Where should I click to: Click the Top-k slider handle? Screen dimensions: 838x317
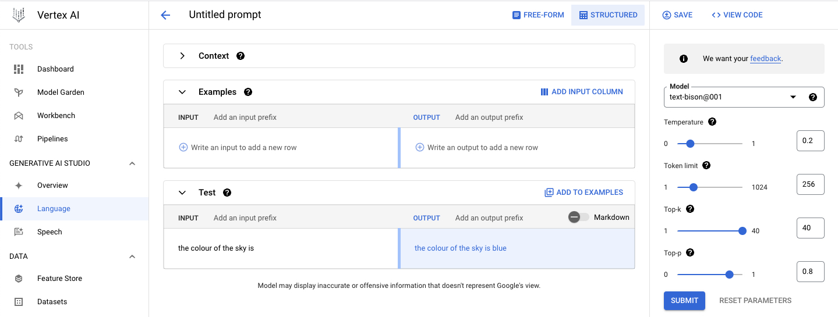742,231
